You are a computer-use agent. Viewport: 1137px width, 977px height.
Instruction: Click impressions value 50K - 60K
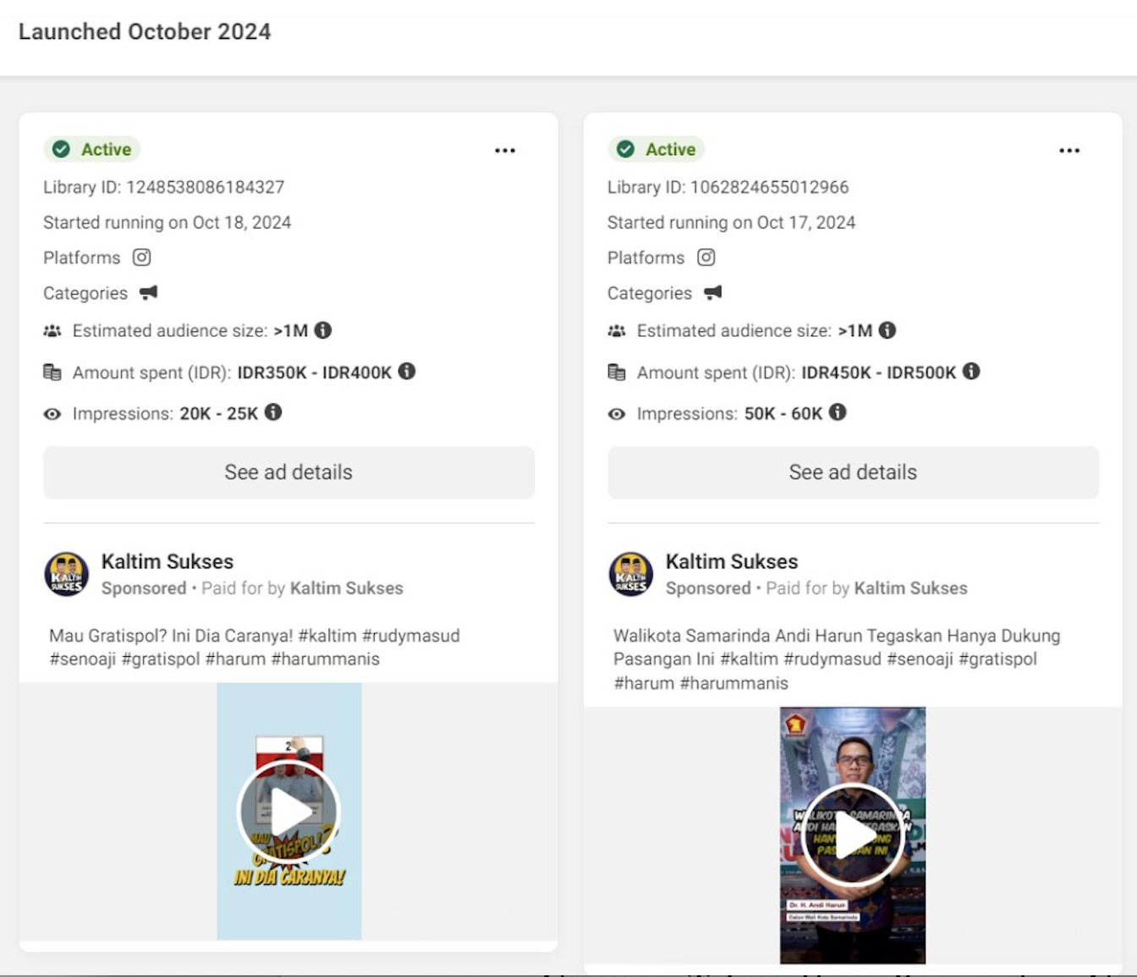pyautogui.click(x=783, y=414)
